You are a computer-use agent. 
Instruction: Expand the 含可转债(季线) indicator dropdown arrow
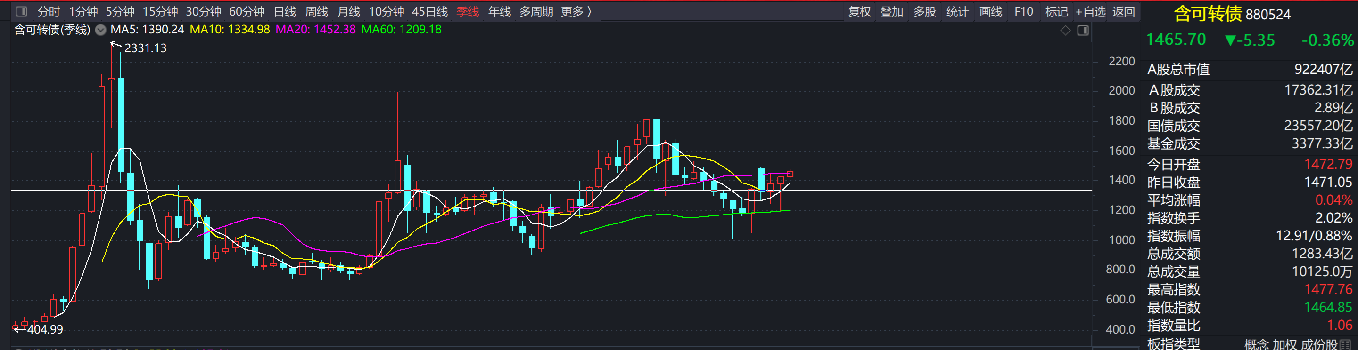click(100, 30)
